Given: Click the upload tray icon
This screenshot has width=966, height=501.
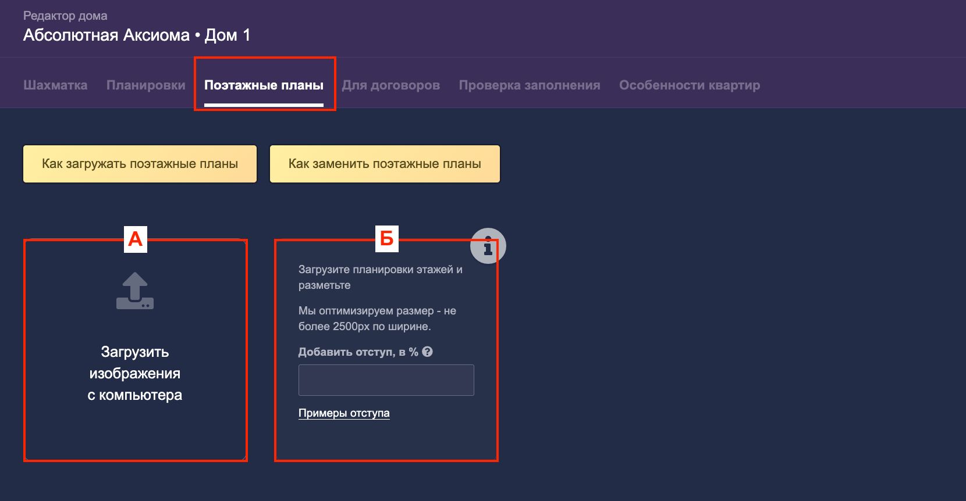Looking at the screenshot, I should (x=135, y=291).
